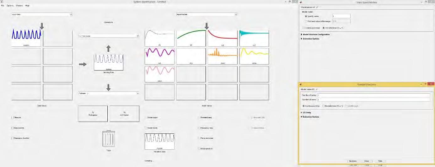Screen dimensions: 435x167
Task: Enable the Transient resp checkbox
Action: (x=199, y=117)
